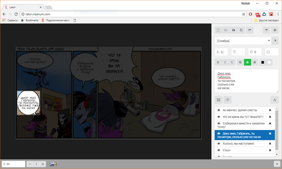
Task: Toggle visibility of selected 'Диос мио' layer
Action: pos(219,134)
